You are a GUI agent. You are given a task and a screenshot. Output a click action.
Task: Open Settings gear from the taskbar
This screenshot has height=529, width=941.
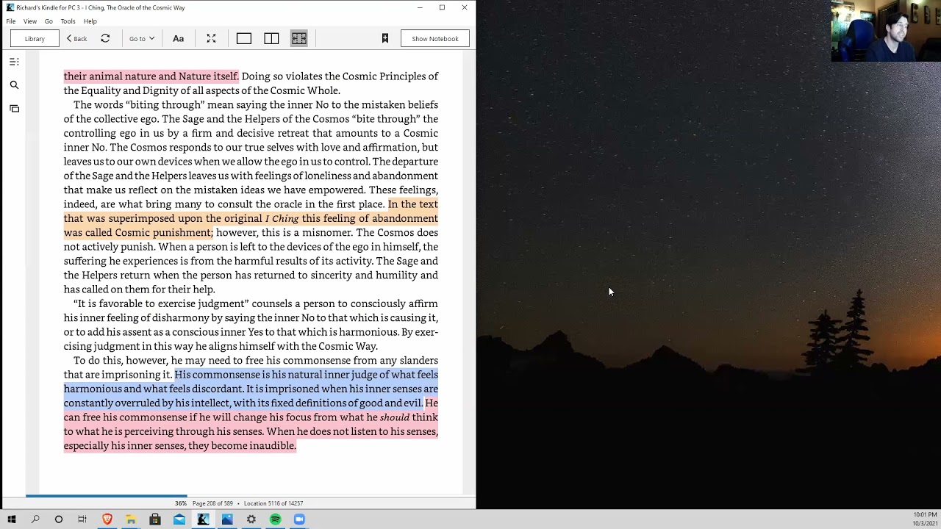coord(251,519)
